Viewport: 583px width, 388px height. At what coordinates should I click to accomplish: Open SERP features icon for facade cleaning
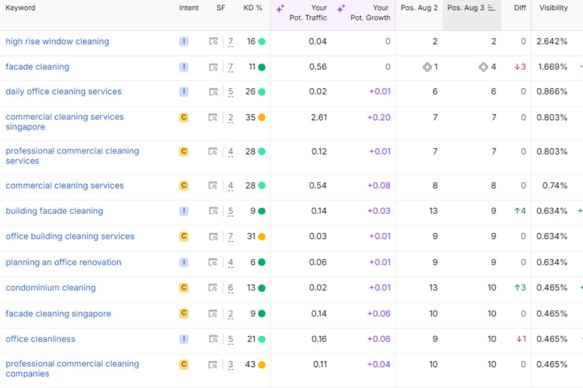213,67
